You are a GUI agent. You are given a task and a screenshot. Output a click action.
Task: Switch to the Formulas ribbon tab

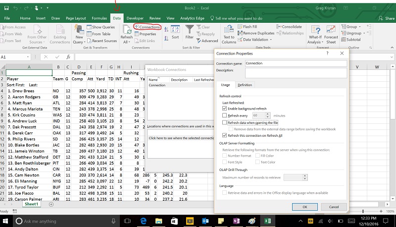[99, 18]
